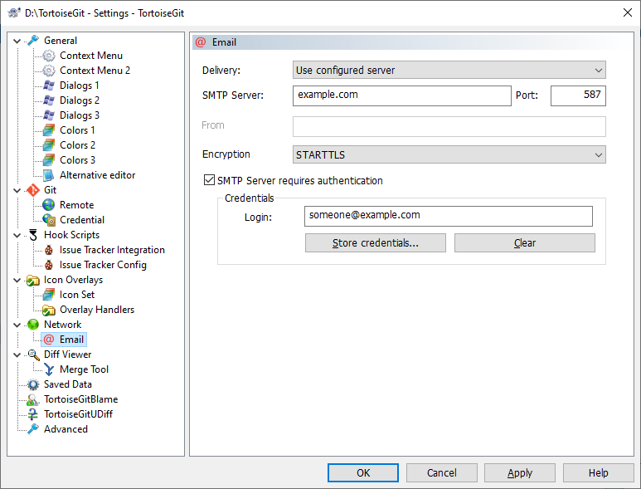Click the Dialogs 1 windows icon
Image resolution: width=641 pixels, height=489 pixels.
49,86
